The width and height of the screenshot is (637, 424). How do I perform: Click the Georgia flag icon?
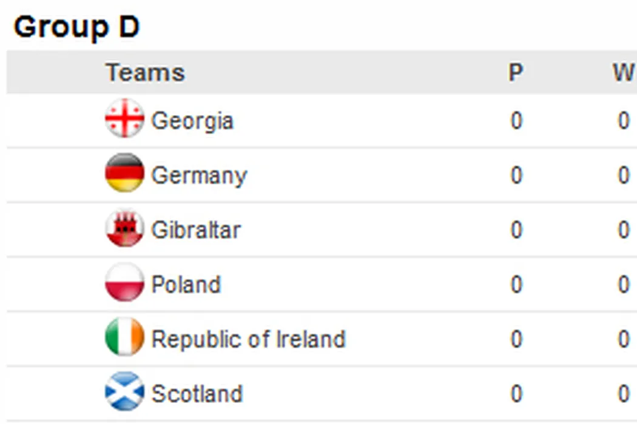pos(124,119)
